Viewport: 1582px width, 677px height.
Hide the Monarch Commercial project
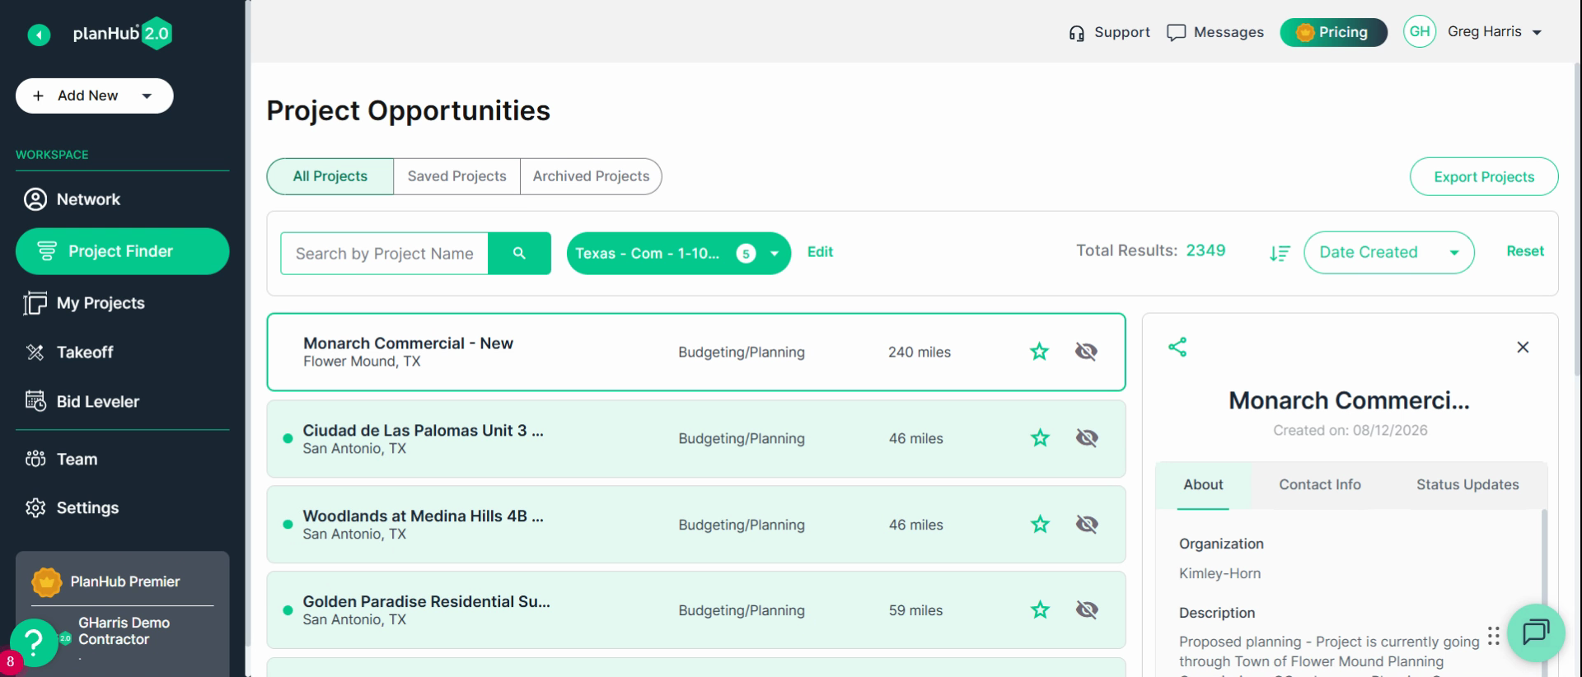tap(1086, 352)
